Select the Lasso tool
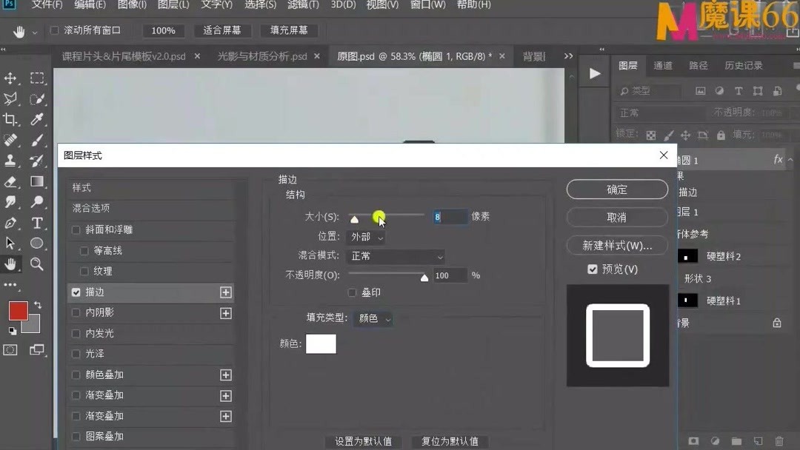This screenshot has height=450, width=800. click(10, 98)
